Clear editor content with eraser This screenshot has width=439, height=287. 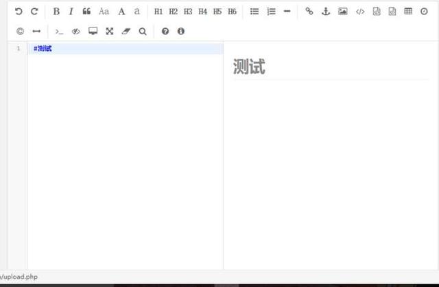pos(126,31)
